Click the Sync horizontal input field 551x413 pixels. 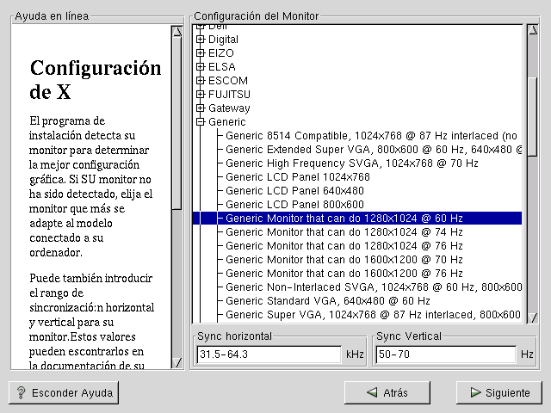coord(268,354)
